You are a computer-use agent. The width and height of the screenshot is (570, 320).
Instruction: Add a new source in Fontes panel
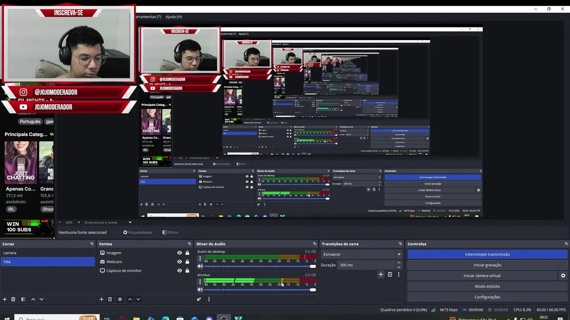click(x=102, y=299)
